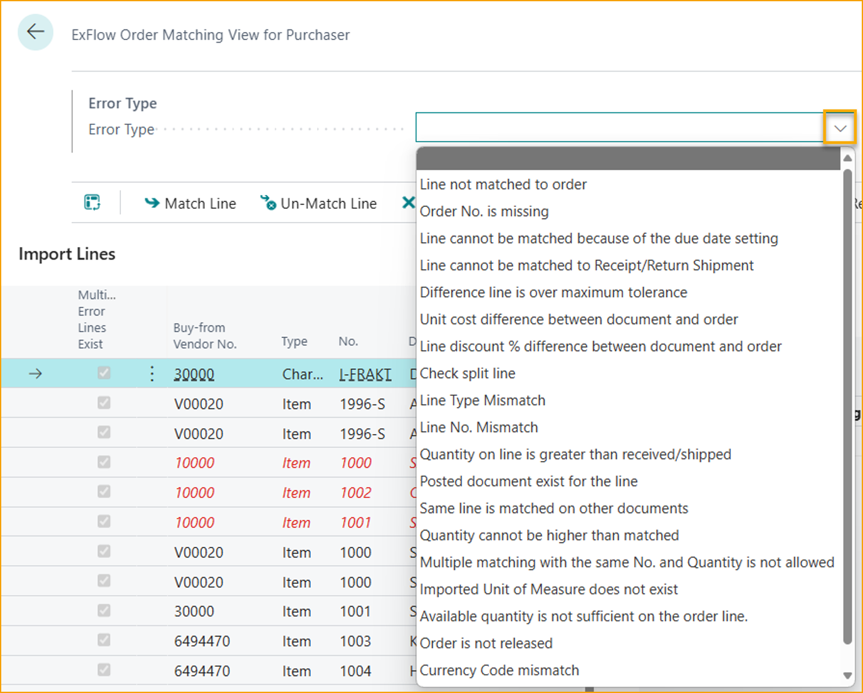The image size is (863, 693).
Task: Expand the Error Type dropdown chevron
Action: pos(840,129)
